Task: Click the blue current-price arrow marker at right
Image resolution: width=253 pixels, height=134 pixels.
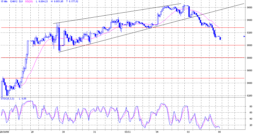Action: point(244,37)
